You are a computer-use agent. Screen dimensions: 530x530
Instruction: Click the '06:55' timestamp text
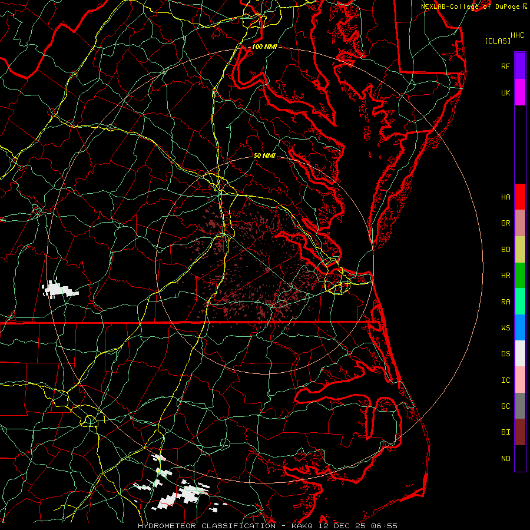[385, 526]
